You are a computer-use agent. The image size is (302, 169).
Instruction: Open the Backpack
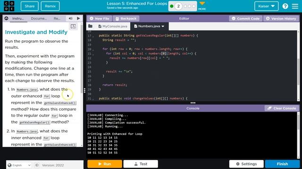pyautogui.click(x=126, y=18)
